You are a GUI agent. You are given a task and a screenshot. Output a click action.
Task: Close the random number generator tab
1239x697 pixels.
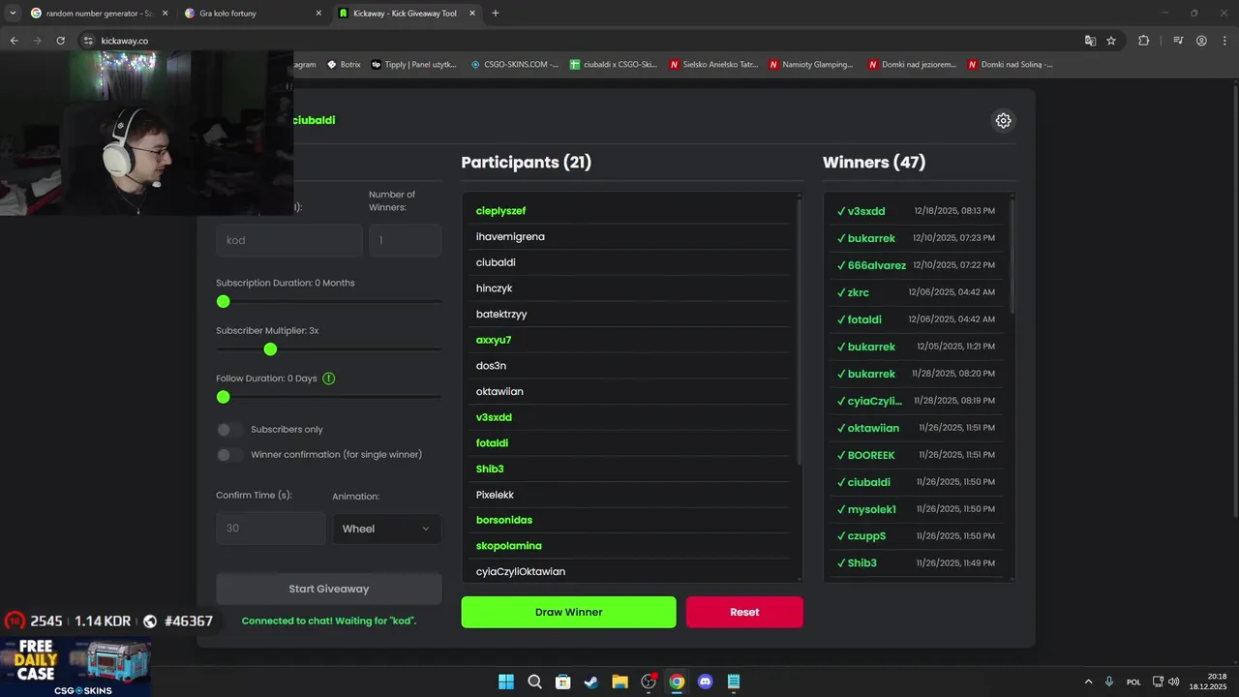(x=165, y=14)
